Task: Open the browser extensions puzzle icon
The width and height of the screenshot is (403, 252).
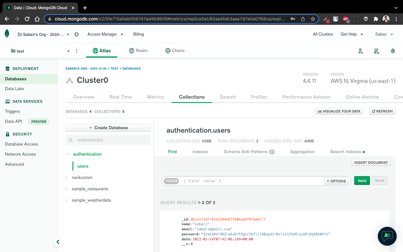Action: coord(376,19)
